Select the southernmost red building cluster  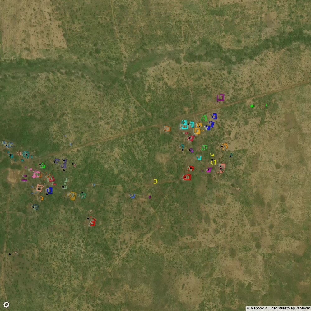pos(93,222)
